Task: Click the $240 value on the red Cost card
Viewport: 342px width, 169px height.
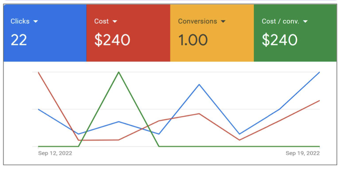Action: tap(112, 40)
